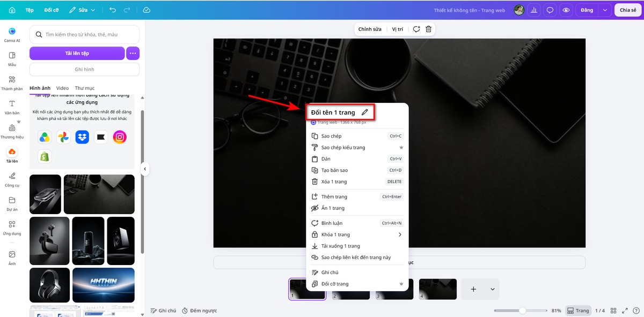Enter fullscreen presentation mode

click(x=625, y=311)
